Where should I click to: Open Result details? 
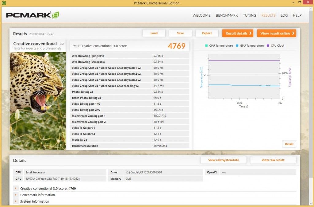coord(238,33)
